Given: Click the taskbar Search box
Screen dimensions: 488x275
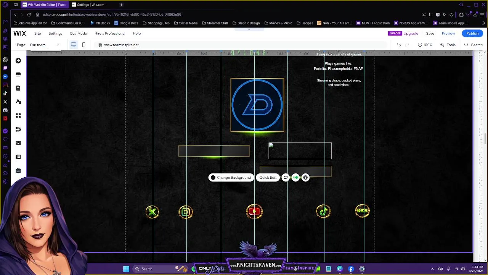Looking at the screenshot, I should click(x=160, y=269).
